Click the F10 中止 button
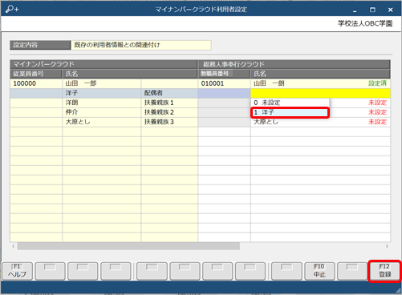The image size is (402, 295). pyautogui.click(x=319, y=271)
